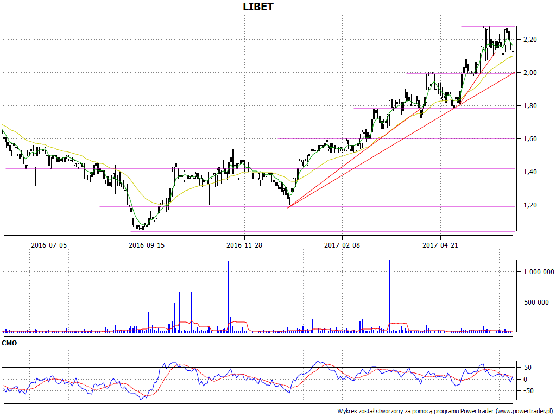Click the 2017-02-08 date label

click(342, 245)
